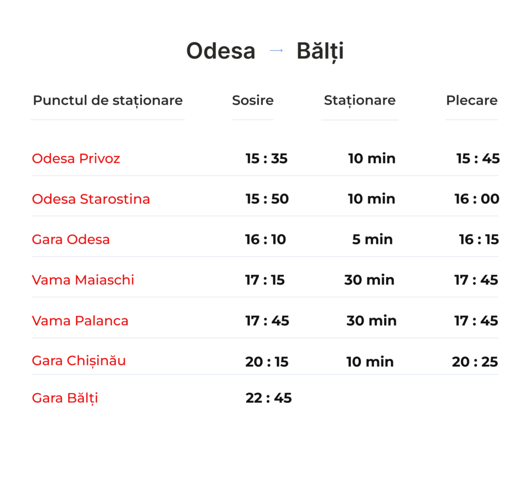Click the Staționare column header

[360, 100]
